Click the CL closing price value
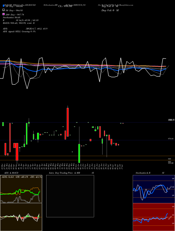Image resolution: width=175 pixels, height=231 pixels. tap(65, 6)
